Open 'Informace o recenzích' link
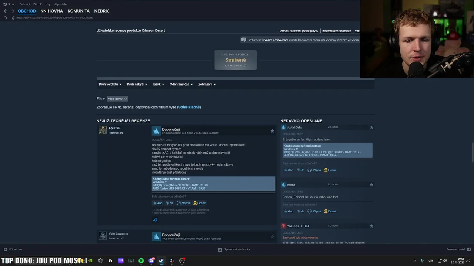Viewport: 474px width, 266px height. (x=337, y=31)
